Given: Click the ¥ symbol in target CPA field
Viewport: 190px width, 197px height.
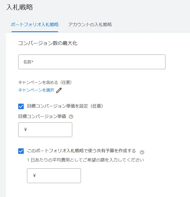Looking at the screenshot, I should click(x=26, y=129).
